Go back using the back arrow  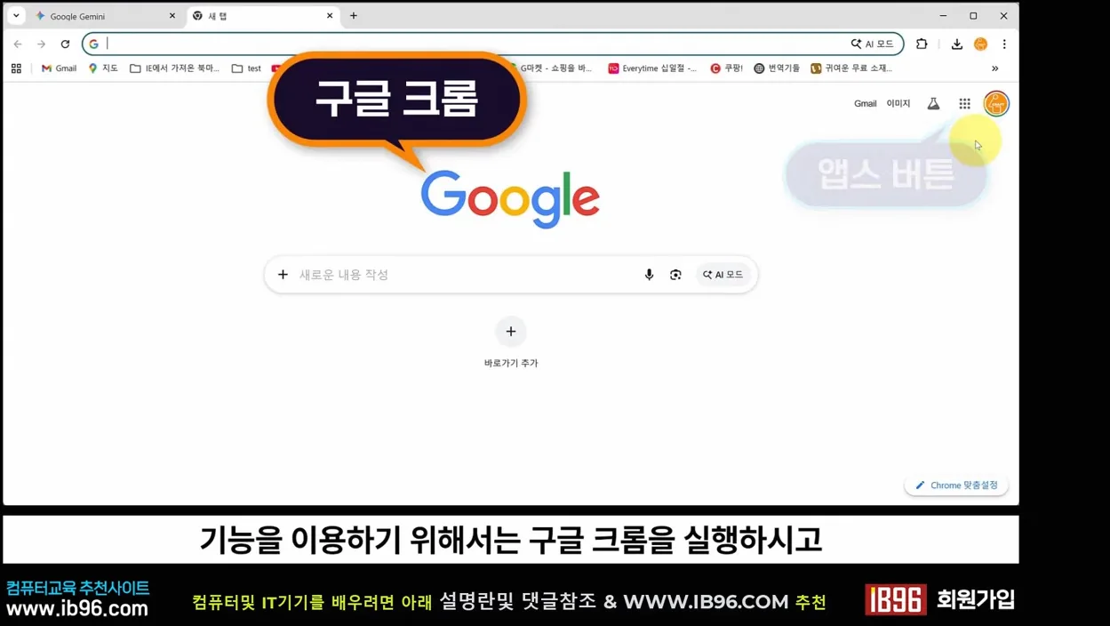(18, 44)
